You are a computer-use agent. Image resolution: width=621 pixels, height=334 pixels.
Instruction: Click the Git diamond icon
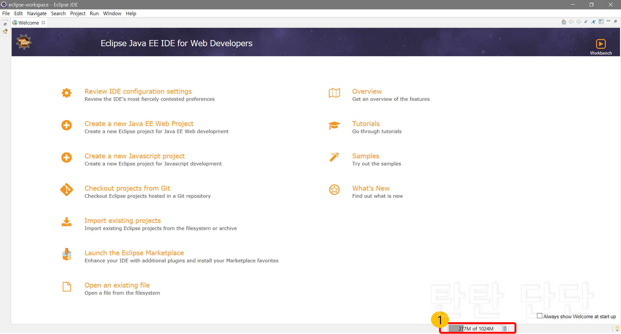pos(66,190)
